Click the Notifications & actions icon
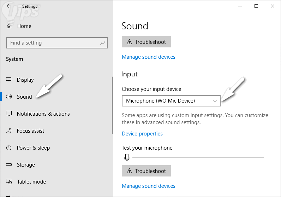281x197 pixels. click(9, 114)
